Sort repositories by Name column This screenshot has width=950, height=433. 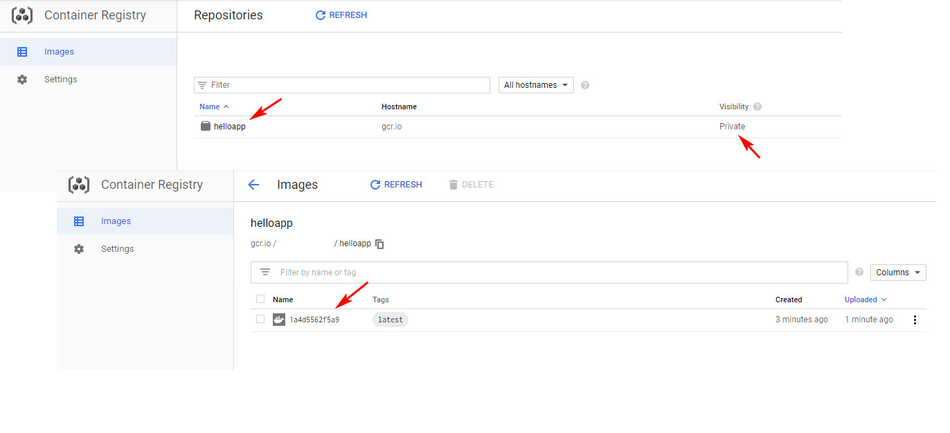[214, 107]
